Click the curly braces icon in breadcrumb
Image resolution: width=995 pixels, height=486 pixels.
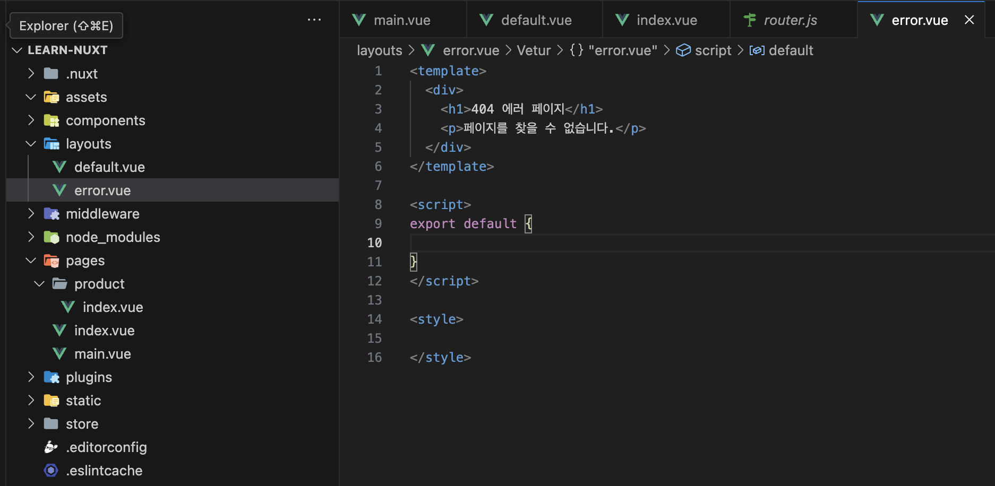pos(577,50)
